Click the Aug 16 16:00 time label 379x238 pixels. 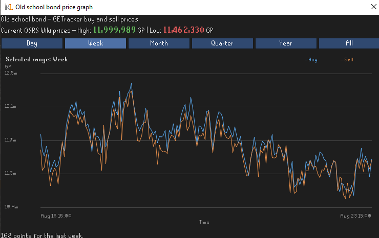(x=56, y=216)
